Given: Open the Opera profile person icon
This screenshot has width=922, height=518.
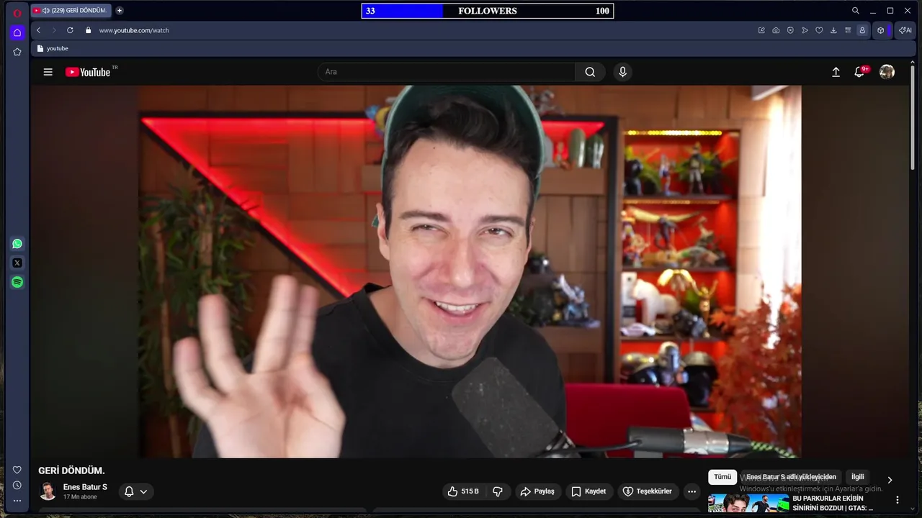Looking at the screenshot, I should [862, 30].
